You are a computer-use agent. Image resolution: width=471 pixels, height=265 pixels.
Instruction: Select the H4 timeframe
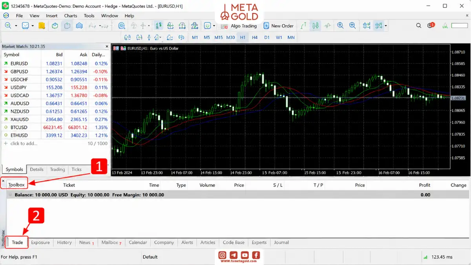tap(255, 38)
